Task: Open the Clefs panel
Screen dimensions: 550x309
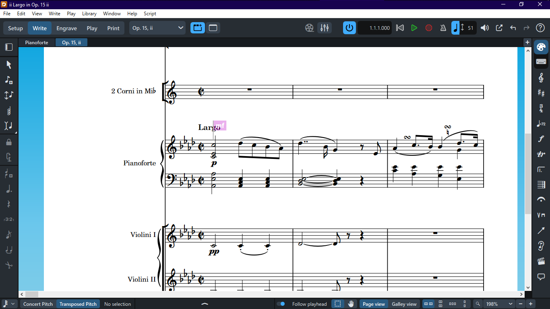Action: tap(541, 78)
